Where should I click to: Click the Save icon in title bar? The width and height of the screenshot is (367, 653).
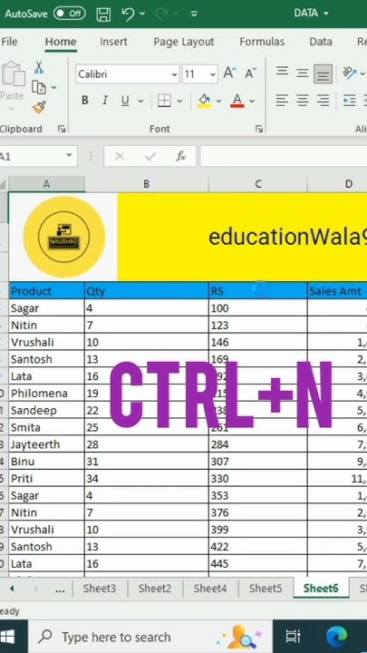coord(103,15)
